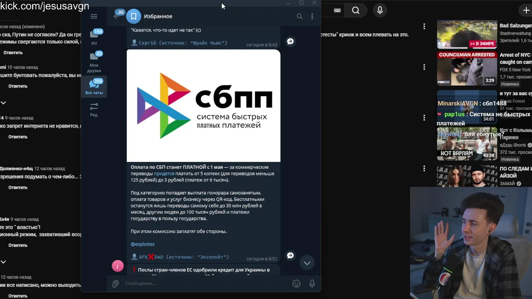Open three-dot menu beside Councilman Arrested video

click(424, 67)
